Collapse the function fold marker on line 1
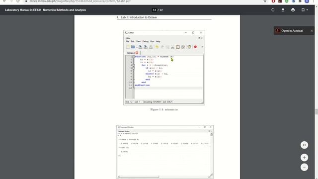318x179 pixels. 134,57
